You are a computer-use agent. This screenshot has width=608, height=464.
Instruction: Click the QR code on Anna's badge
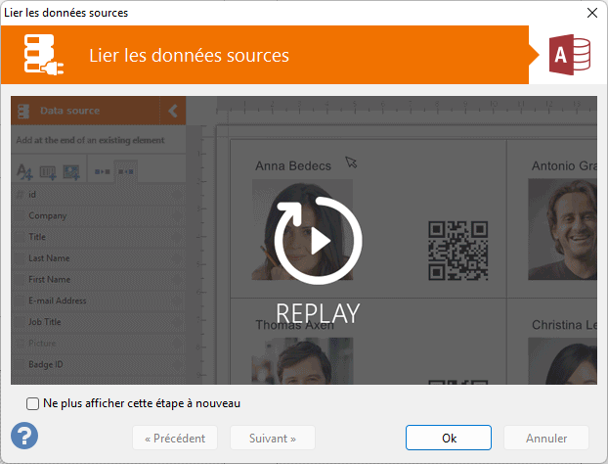point(457,250)
